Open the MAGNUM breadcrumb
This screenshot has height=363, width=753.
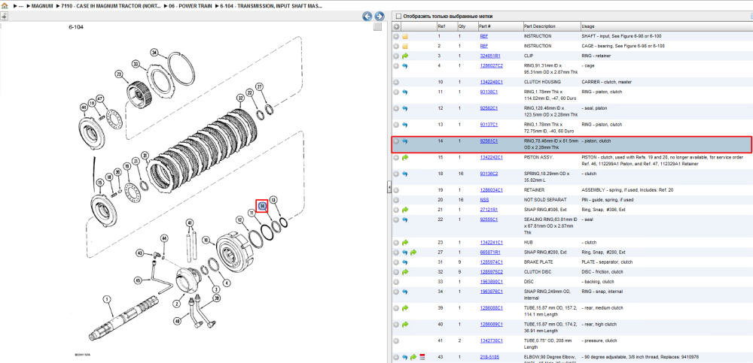pyautogui.click(x=42, y=6)
